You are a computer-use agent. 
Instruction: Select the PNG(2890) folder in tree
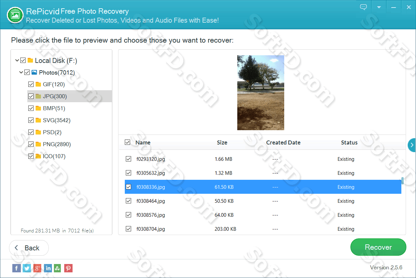(x=57, y=144)
